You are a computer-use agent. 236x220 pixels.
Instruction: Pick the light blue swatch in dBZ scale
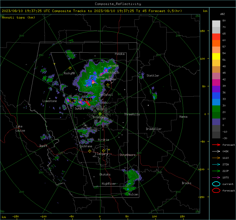tap(216, 102)
